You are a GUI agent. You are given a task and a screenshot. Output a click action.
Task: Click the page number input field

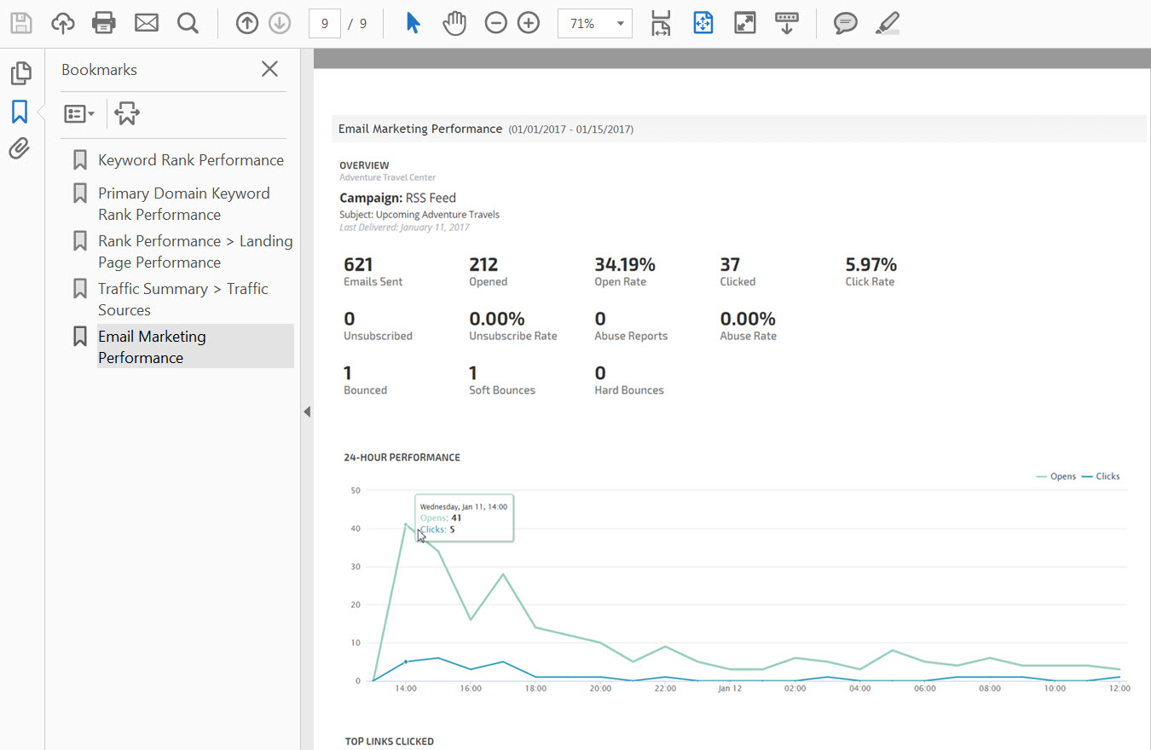tap(325, 24)
